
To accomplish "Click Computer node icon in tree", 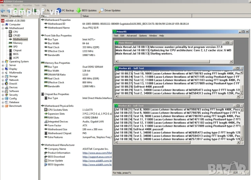I will (7, 24).
